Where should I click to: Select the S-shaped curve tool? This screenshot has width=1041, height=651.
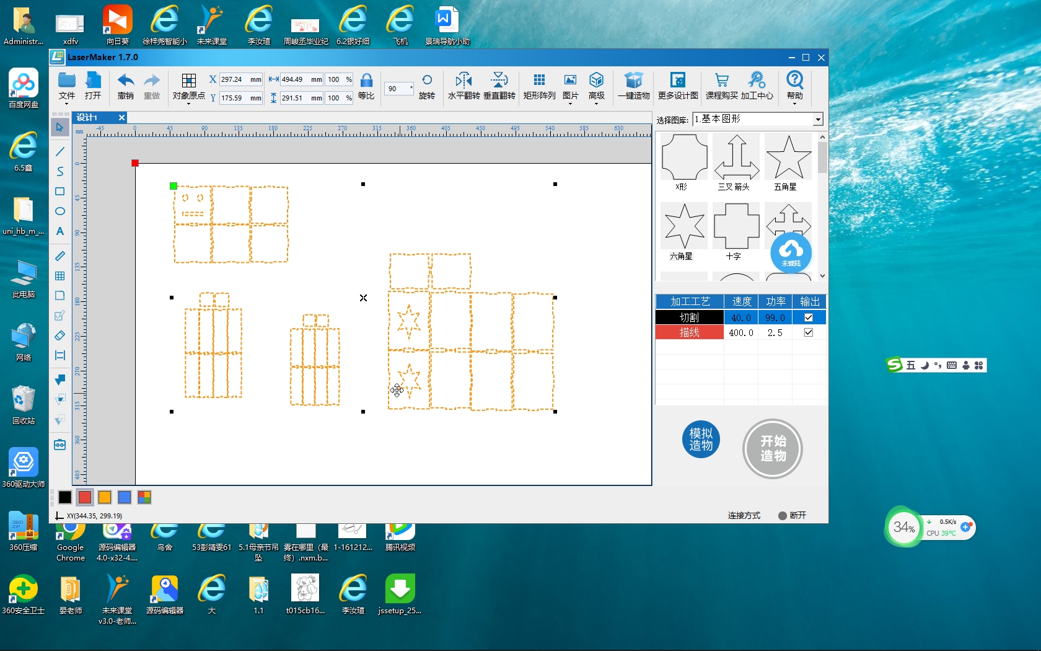pos(59,171)
